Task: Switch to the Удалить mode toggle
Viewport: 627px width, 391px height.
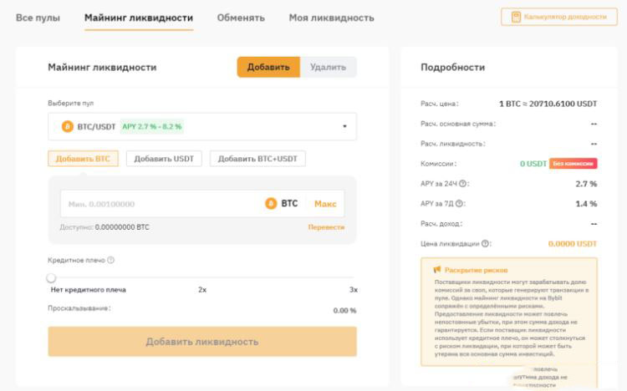Action: (x=328, y=67)
